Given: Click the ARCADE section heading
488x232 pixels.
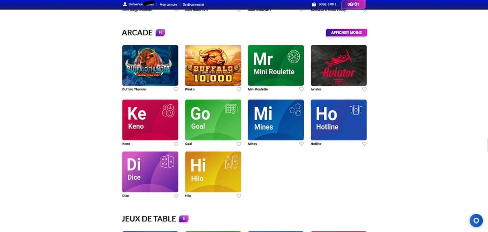Looking at the screenshot, I should [x=137, y=33].
